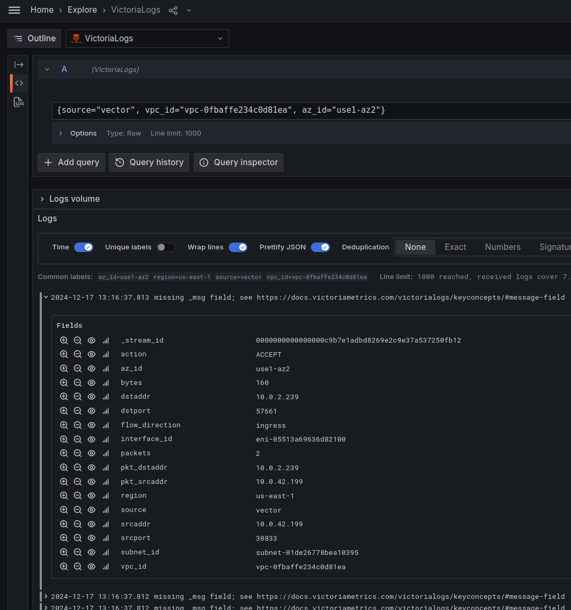Select the code view icon in left sidebar
The width and height of the screenshot is (571, 610).
pyautogui.click(x=19, y=83)
